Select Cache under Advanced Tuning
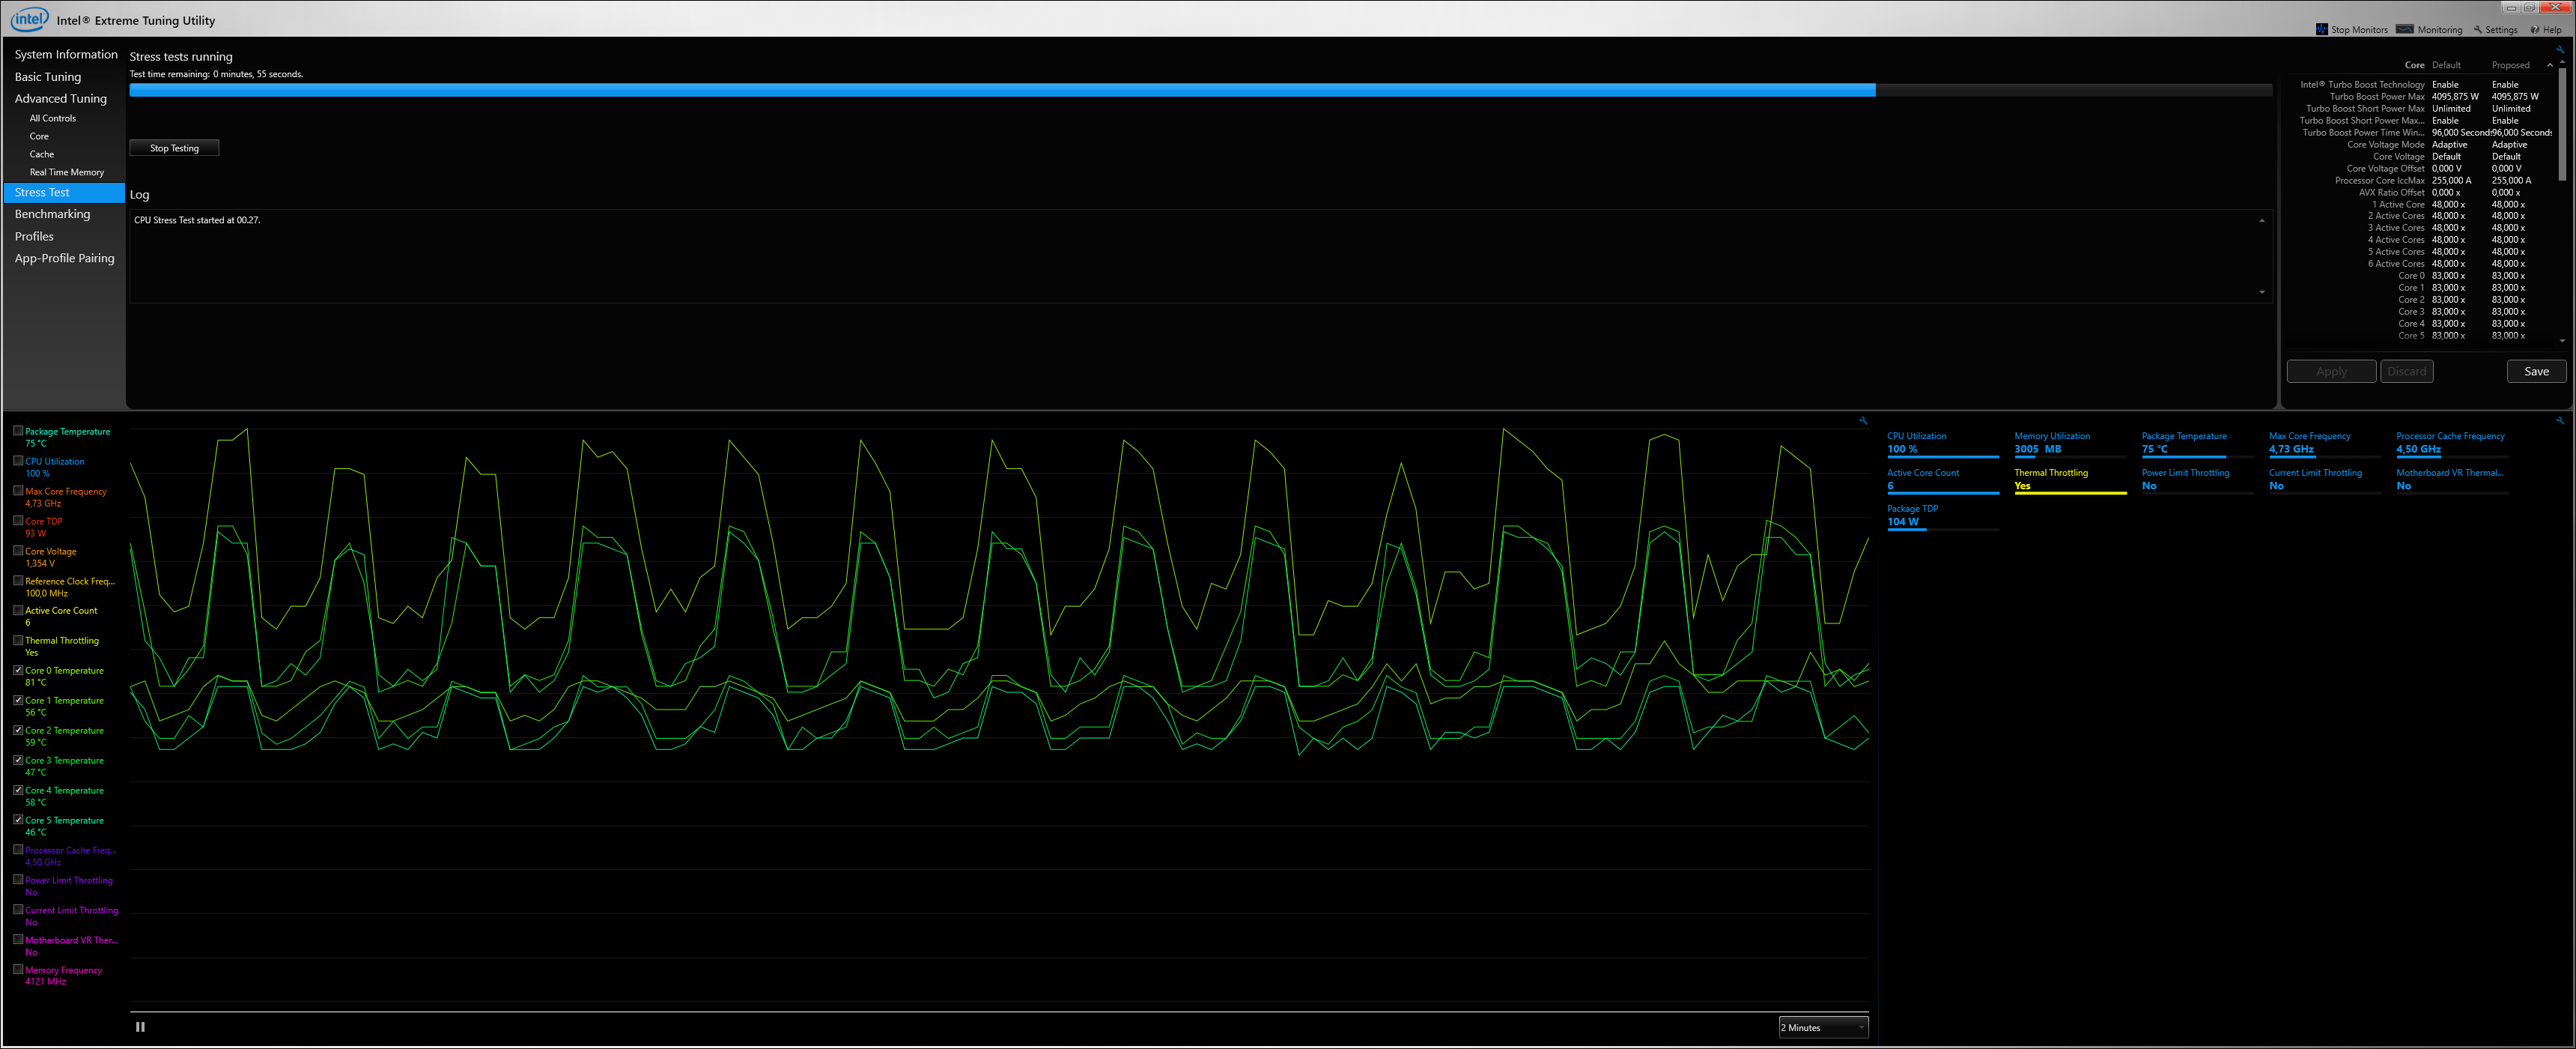The height and width of the screenshot is (1049, 2576). pos(41,154)
